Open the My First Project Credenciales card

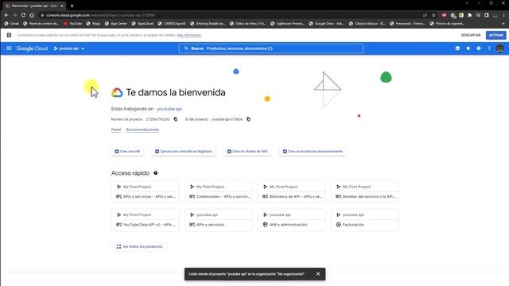tap(219, 192)
